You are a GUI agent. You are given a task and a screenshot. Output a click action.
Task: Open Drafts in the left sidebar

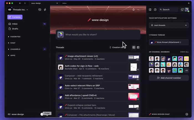pos(15,28)
